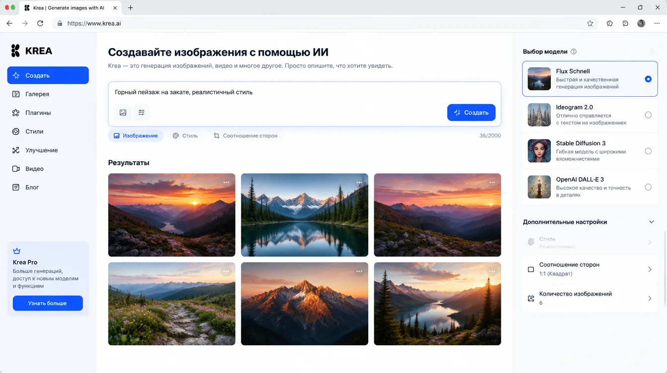Image resolution: width=667 pixels, height=373 pixels.
Task: Switch to the Стиль tab
Action: tap(185, 135)
